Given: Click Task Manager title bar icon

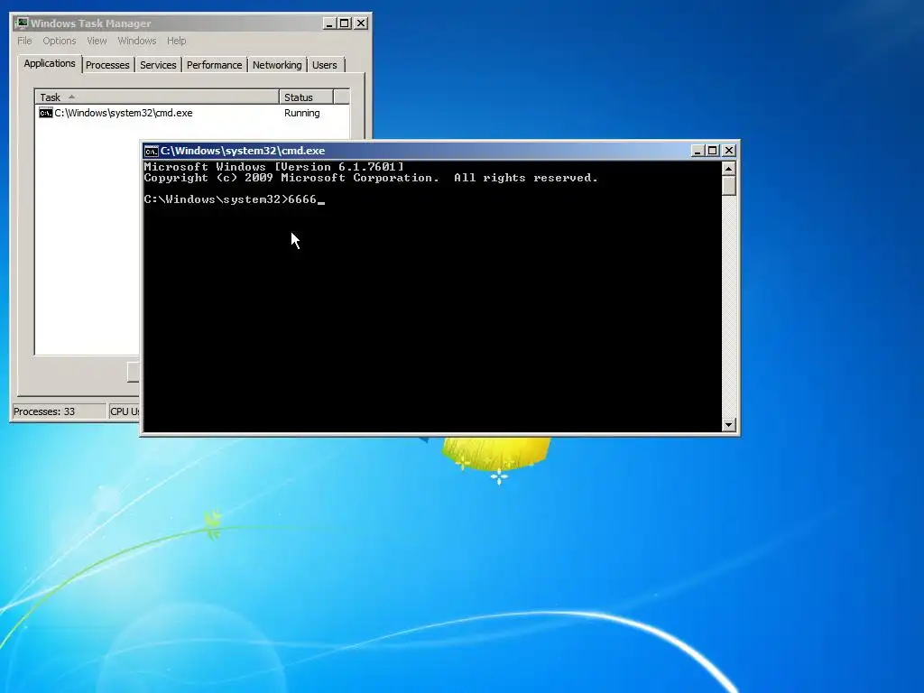Looking at the screenshot, I should click(x=22, y=23).
